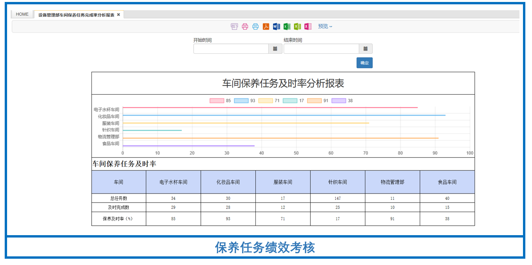
Task: Export using the magenta Excel icon
Action: click(x=308, y=26)
